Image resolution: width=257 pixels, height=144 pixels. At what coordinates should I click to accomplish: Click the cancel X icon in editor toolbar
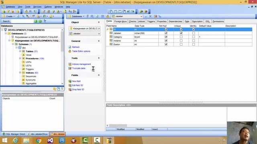point(150,16)
